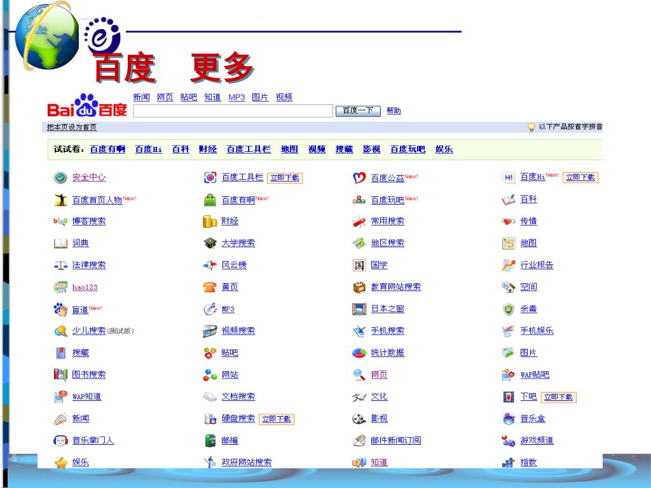Image resolution: width=651 pixels, height=488 pixels.
Task: Click the 音乐掌门人 headphones icon
Action: [x=60, y=441]
